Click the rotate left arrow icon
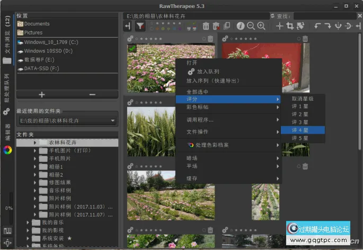This screenshot has height=250, width=363. point(317,26)
